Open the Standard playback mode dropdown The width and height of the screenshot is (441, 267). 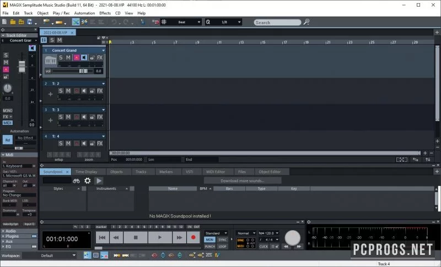coord(216,233)
